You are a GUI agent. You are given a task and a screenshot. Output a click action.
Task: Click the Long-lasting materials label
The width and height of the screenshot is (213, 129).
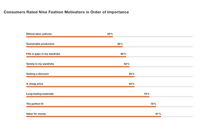coord(40,94)
